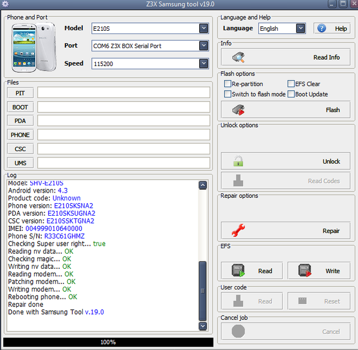This screenshot has width=358, height=350.
Task: Click Android version 4.3 line
Action: coord(38,190)
